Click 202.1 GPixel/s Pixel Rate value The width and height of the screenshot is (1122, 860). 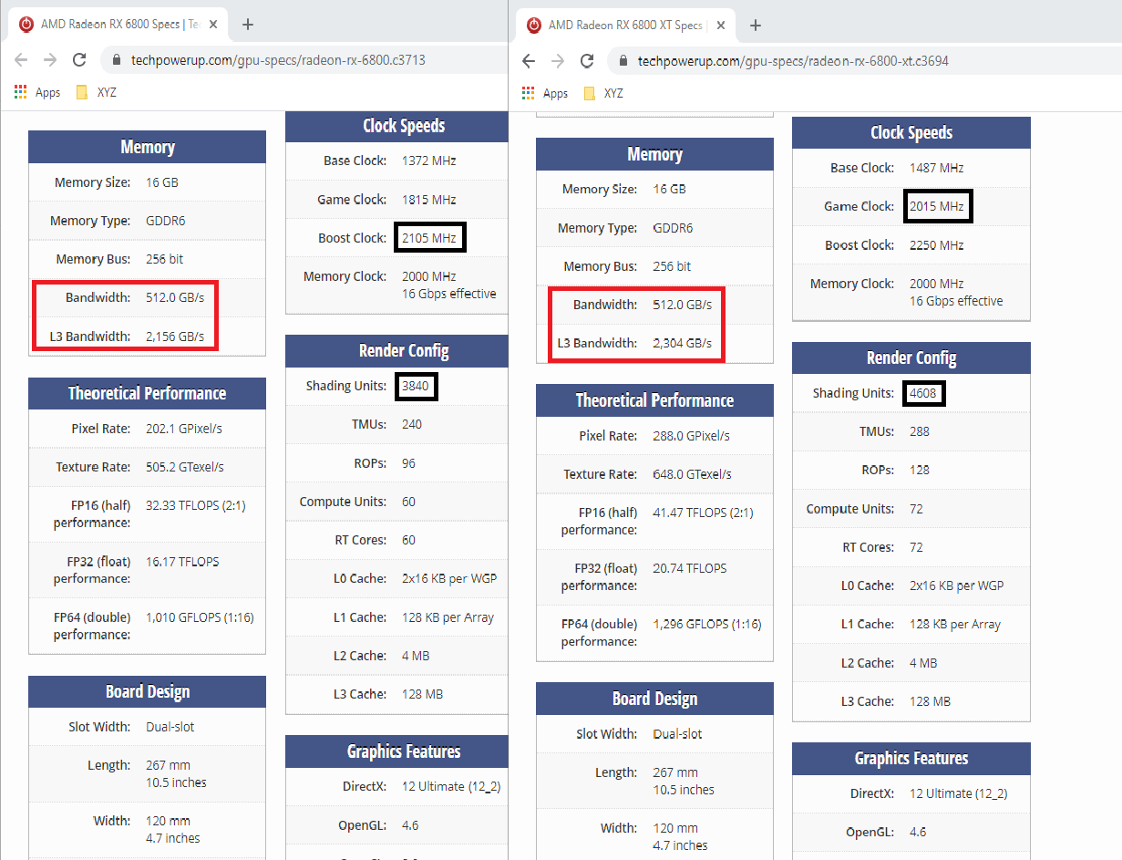click(x=184, y=429)
